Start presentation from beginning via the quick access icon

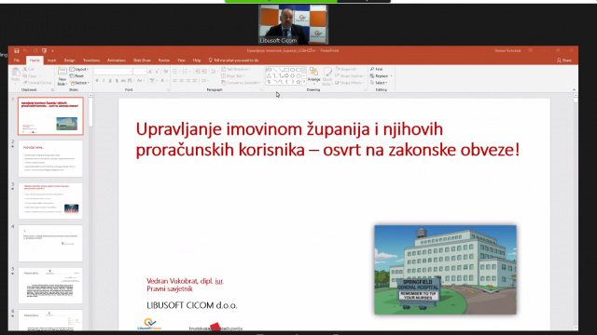[x=45, y=50]
